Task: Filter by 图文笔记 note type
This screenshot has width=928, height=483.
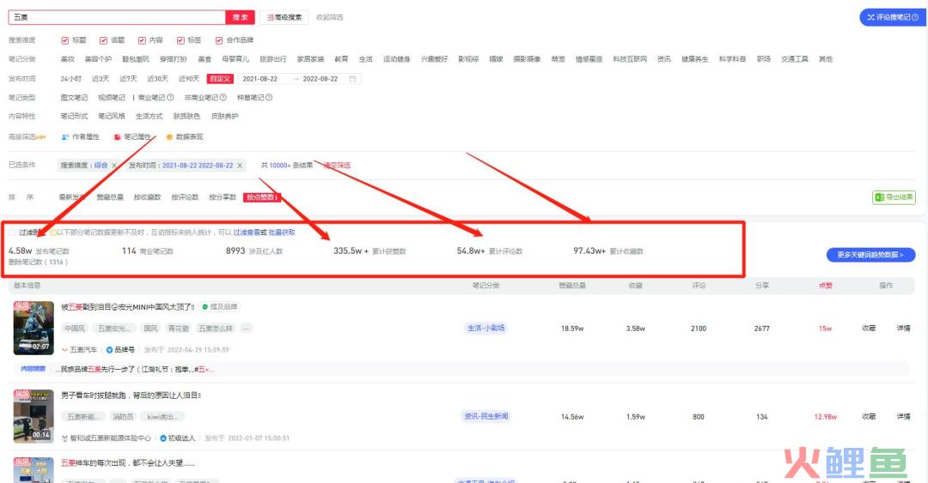Action: pyautogui.click(x=74, y=98)
